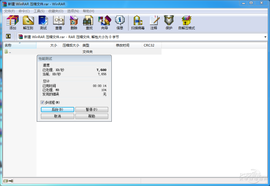The width and height of the screenshot is (270, 186).
Task: Open the 信息 (Info) toolbar icon
Action: click(120, 22)
